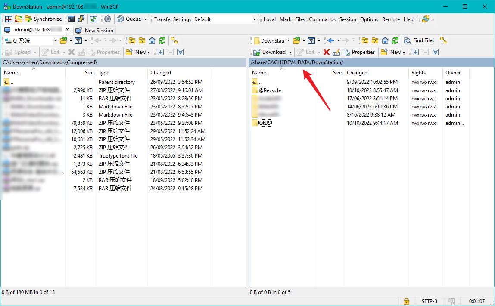
Task: Open the Commands menu
Action: pyautogui.click(x=322, y=19)
